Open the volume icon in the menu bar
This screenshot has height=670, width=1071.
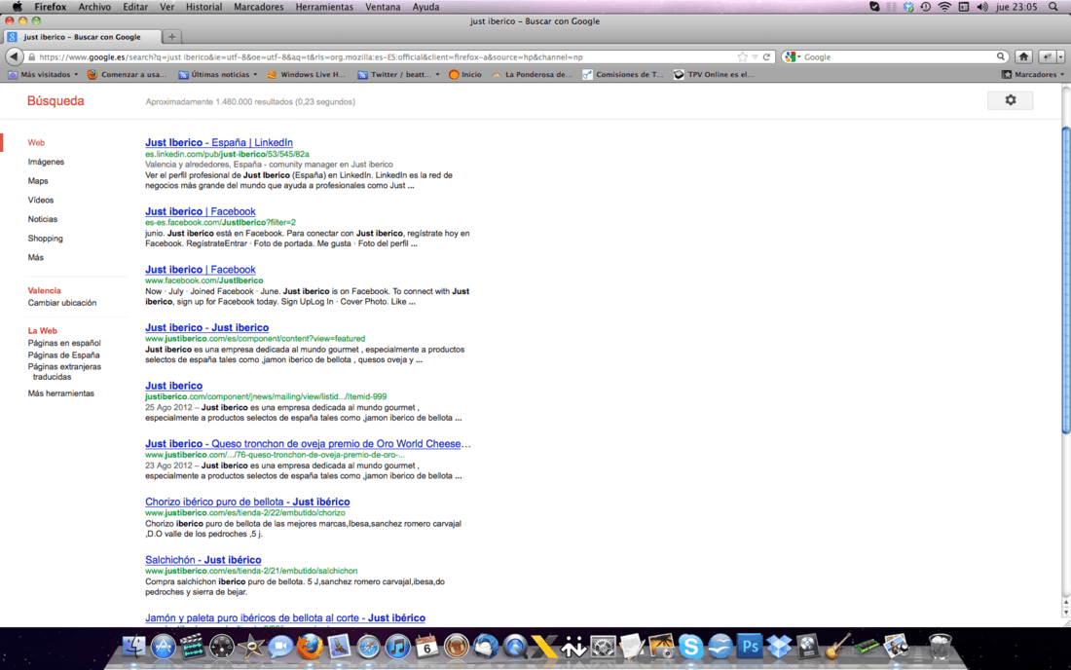982,7
